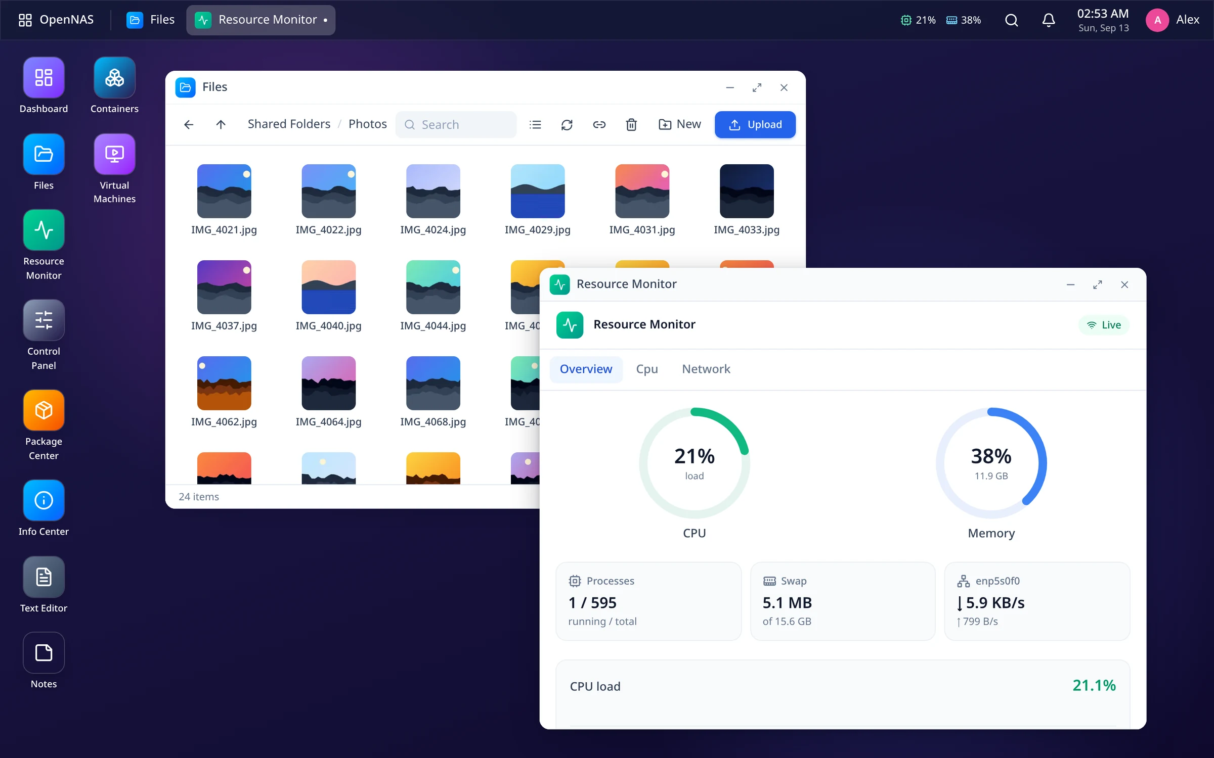Open the global search magnifier icon
Screen dimensions: 1214x758
pos(1011,20)
